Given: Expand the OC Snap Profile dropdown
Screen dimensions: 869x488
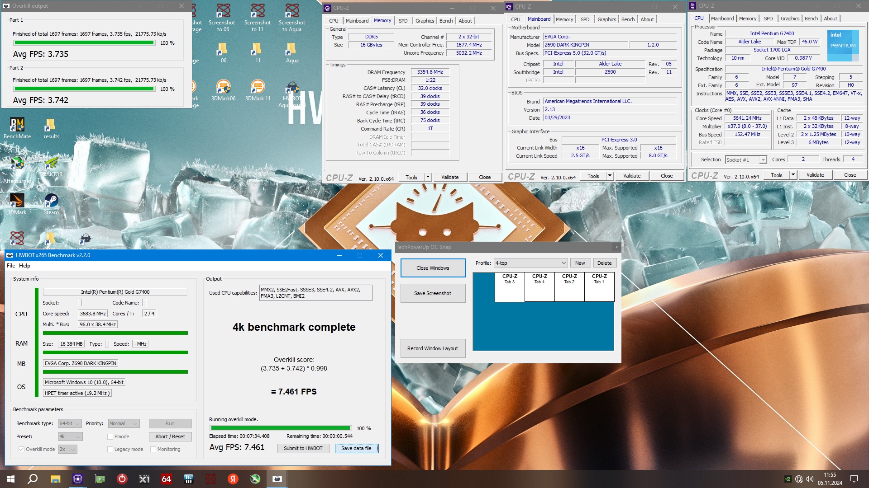Looking at the screenshot, I should click(x=530, y=263).
